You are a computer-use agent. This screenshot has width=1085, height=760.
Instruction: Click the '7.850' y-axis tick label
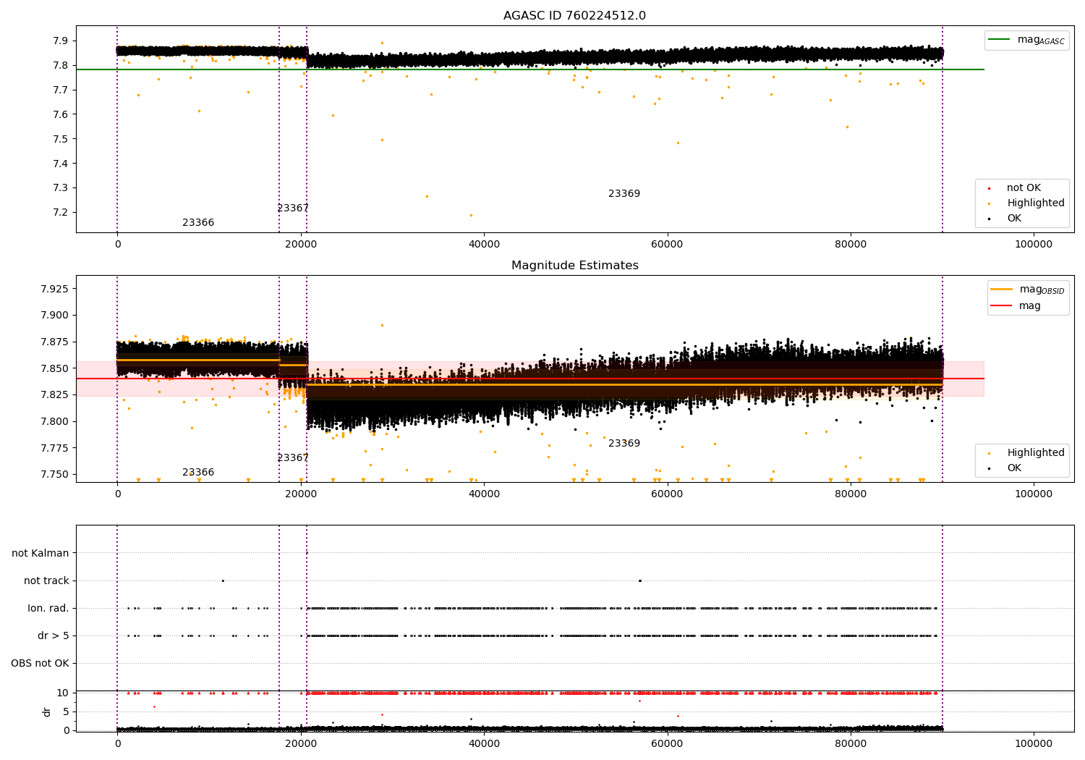55,369
